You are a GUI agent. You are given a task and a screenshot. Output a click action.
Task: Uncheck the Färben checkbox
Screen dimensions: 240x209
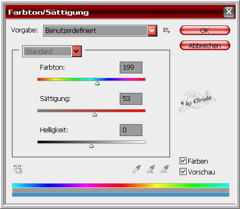(183, 160)
